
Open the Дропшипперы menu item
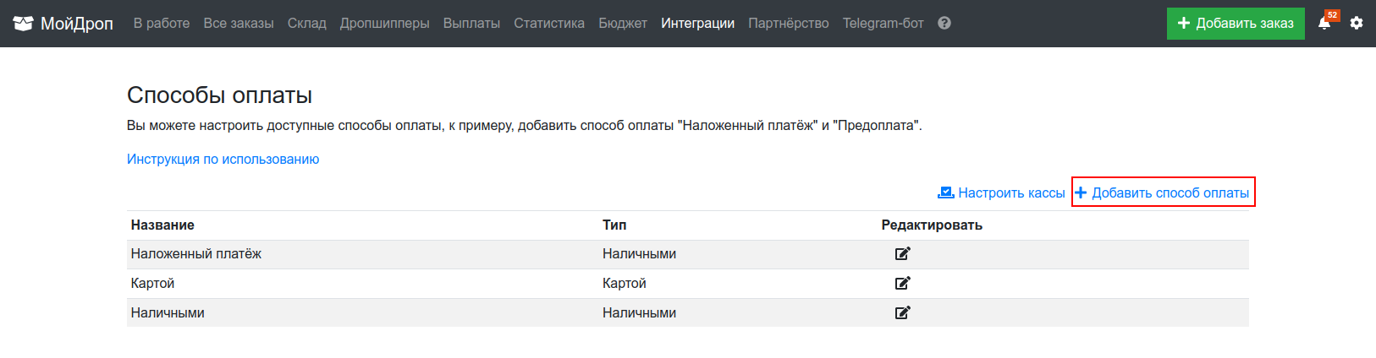pos(385,24)
